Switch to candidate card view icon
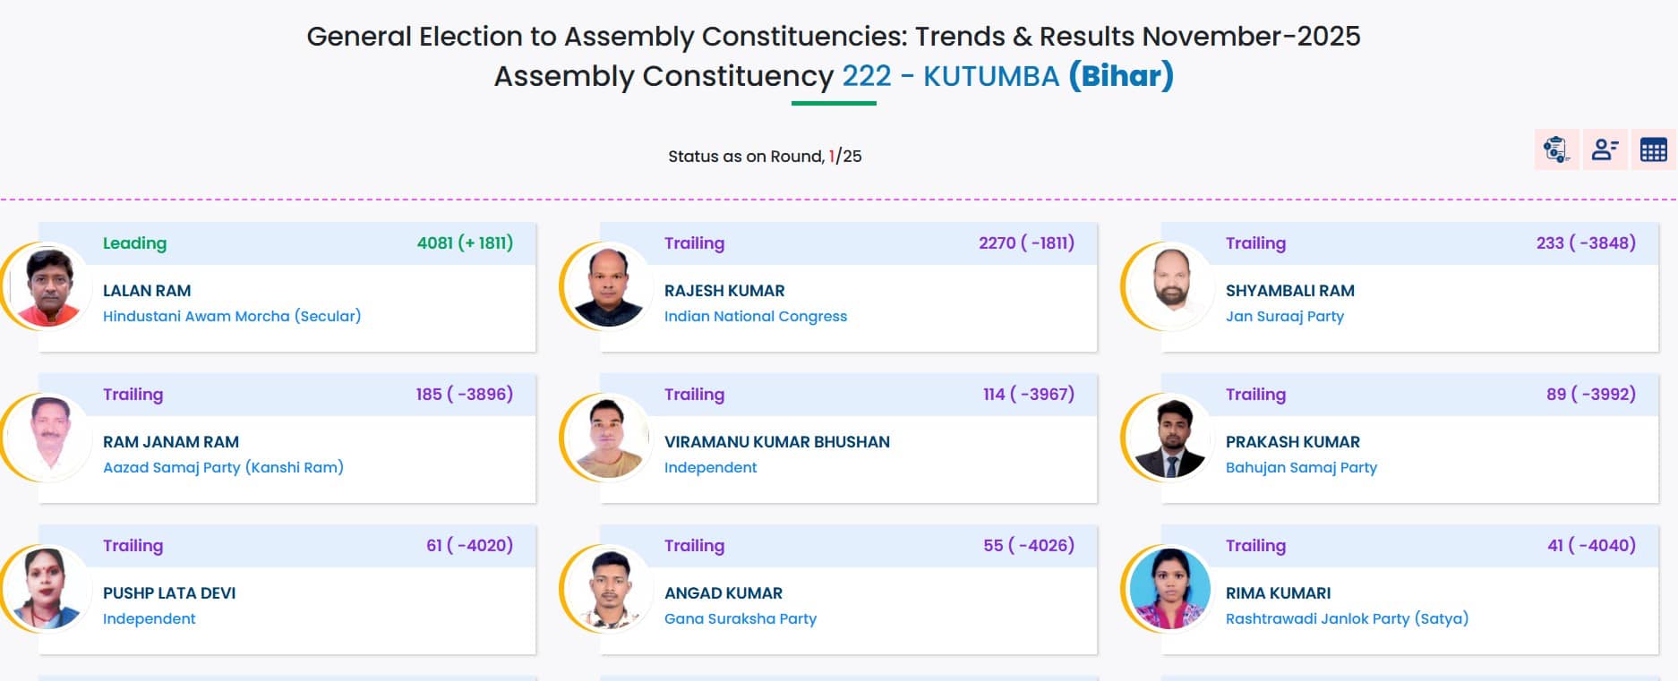The image size is (1678, 681). click(1605, 149)
